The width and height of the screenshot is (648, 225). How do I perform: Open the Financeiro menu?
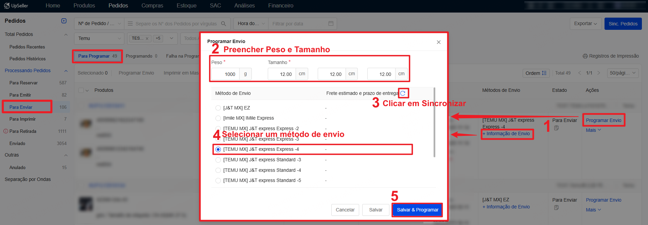click(x=281, y=6)
